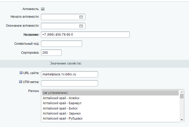
Task: Choose Алтайский край - Барнаул option
Action: click(110, 103)
